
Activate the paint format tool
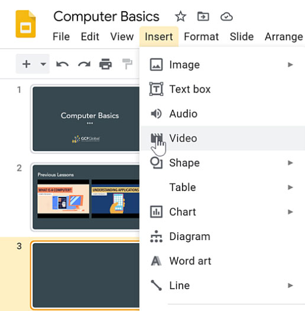pyautogui.click(x=127, y=64)
